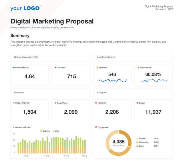Screen dimensions: 183x164
Task: Click the Facebook icon beside Page Views
Action: [x=56, y=103]
